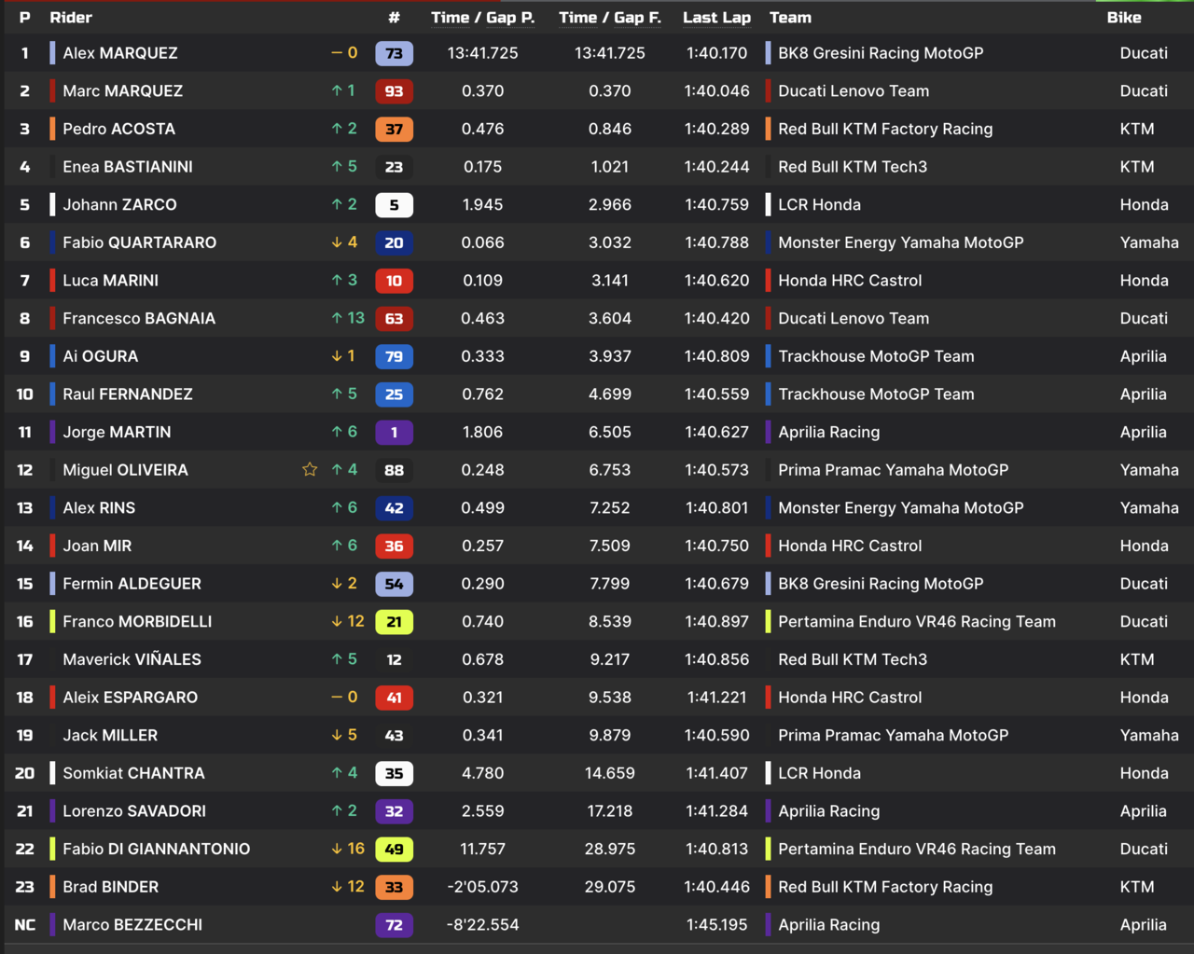Sort by Time / Gap F. column
1194x954 pixels.
[x=609, y=18]
